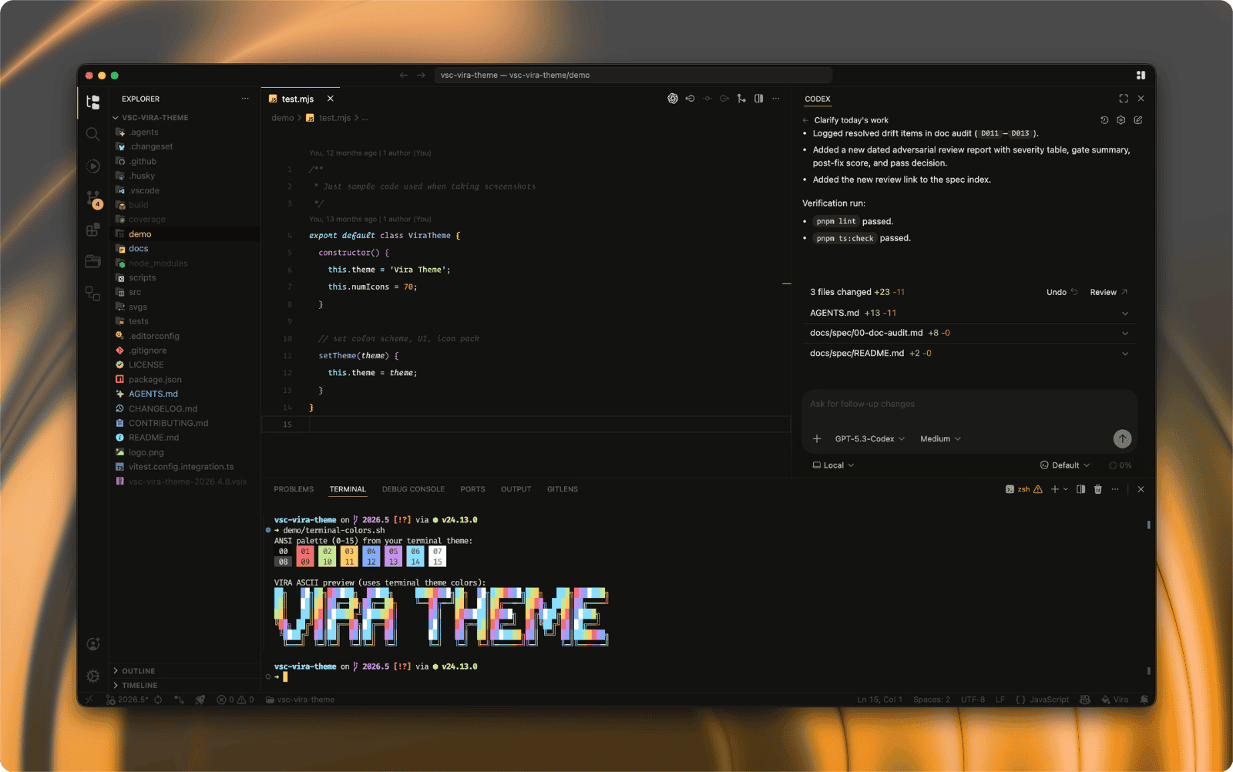
Task: Open Run and Debug view
Action: click(92, 166)
